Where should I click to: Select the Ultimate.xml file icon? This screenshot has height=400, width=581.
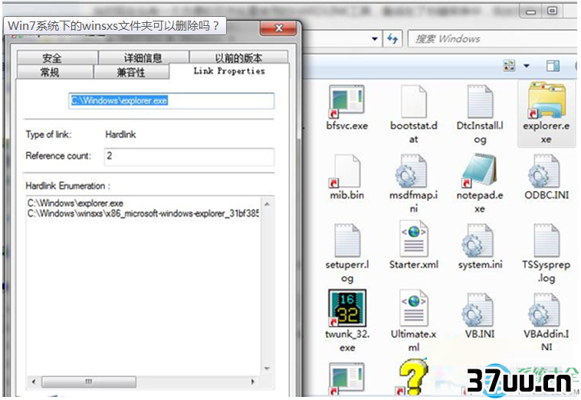[413, 309]
